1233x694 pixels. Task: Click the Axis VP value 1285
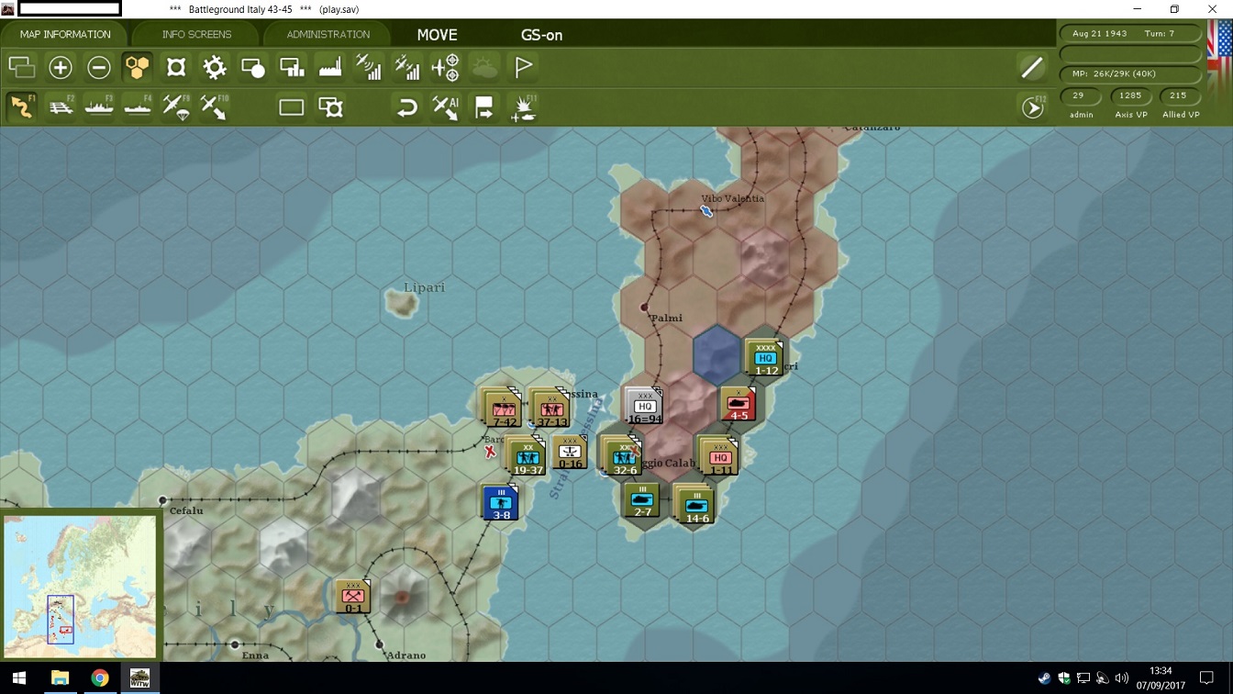pyautogui.click(x=1130, y=95)
